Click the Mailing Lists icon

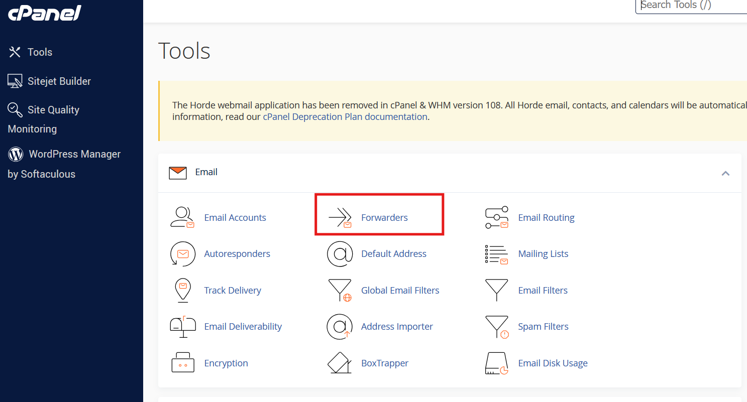point(497,254)
